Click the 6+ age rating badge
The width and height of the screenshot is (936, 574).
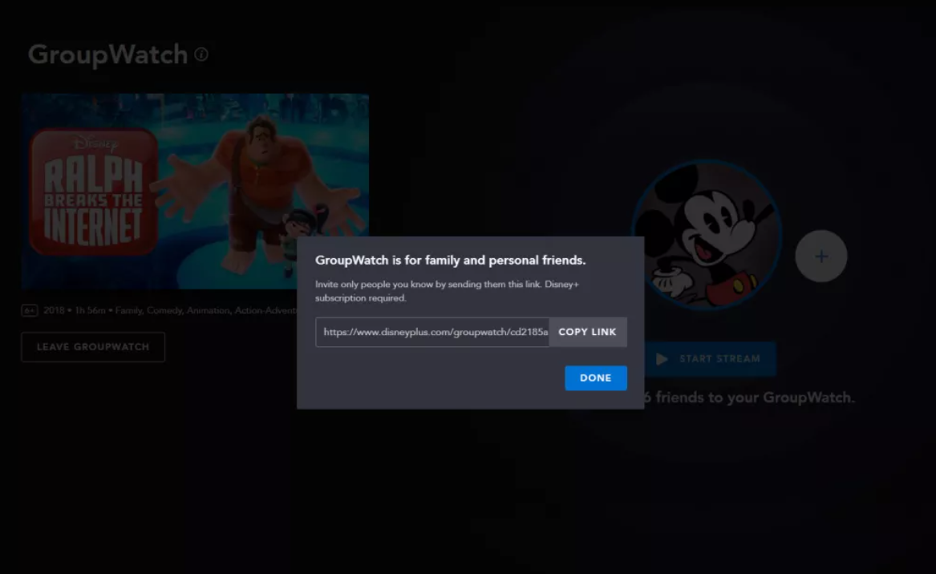[x=30, y=310]
